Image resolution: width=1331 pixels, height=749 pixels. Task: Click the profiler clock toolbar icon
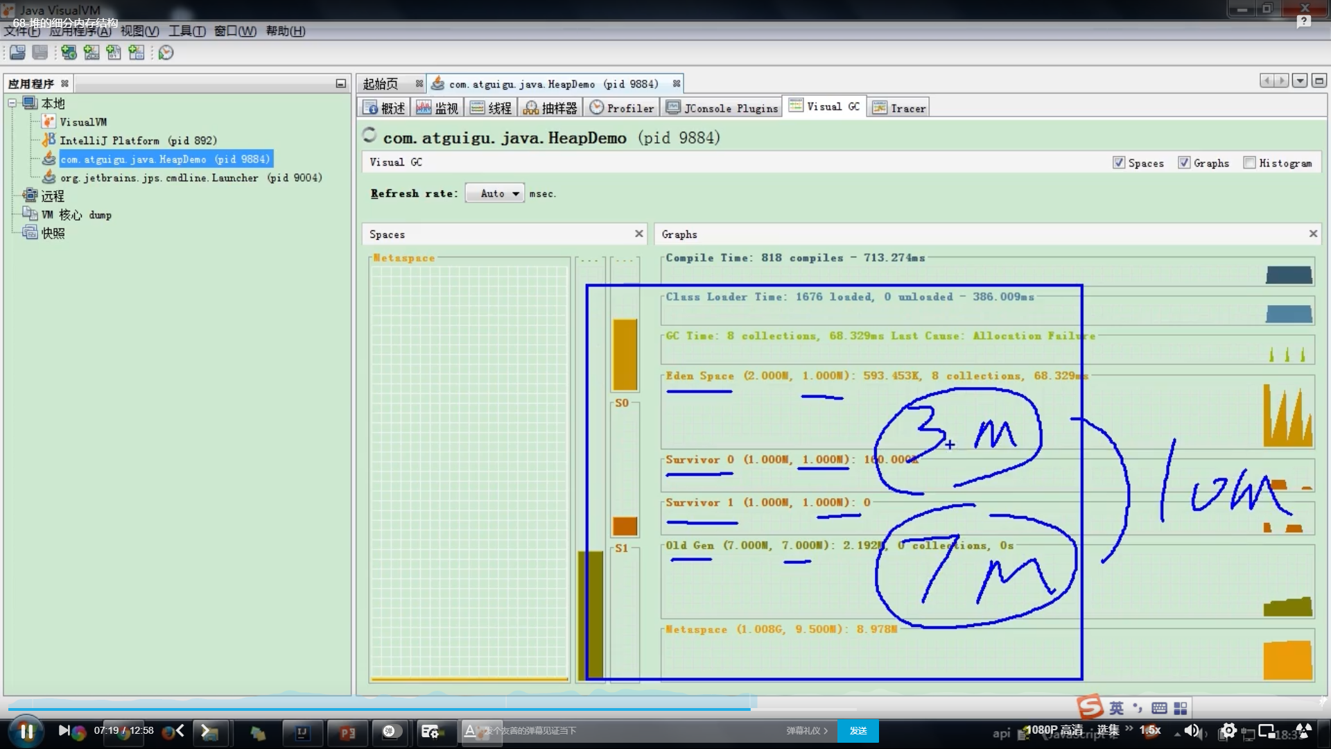tap(166, 53)
